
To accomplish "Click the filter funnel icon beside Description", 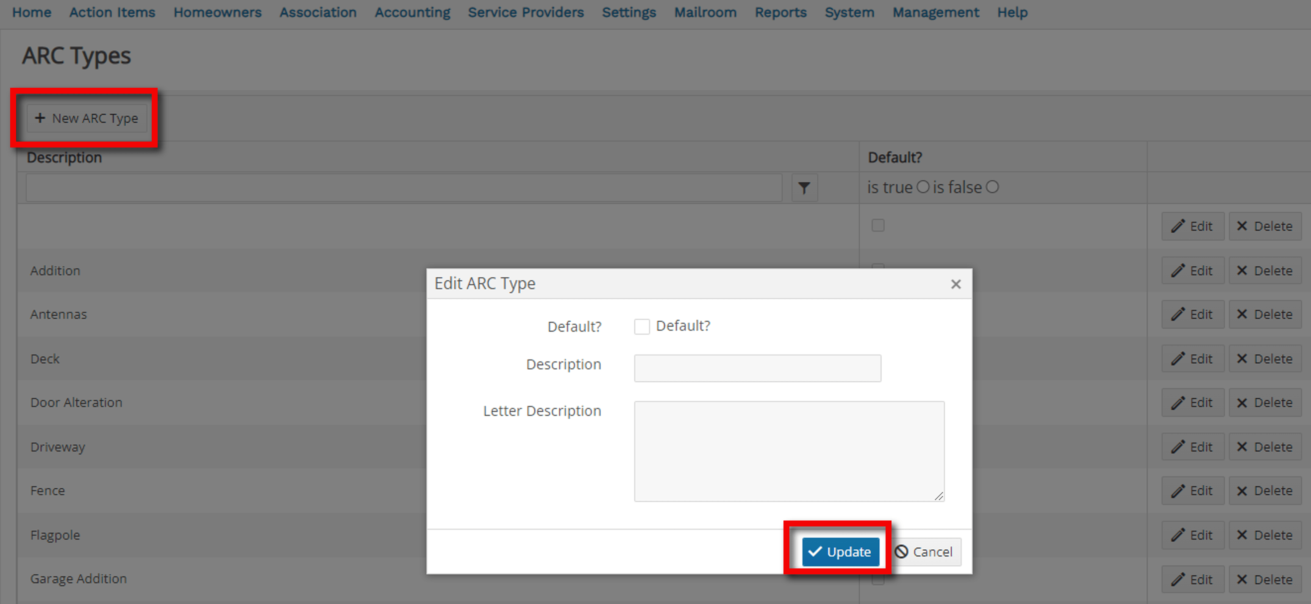I will pyautogui.click(x=804, y=188).
